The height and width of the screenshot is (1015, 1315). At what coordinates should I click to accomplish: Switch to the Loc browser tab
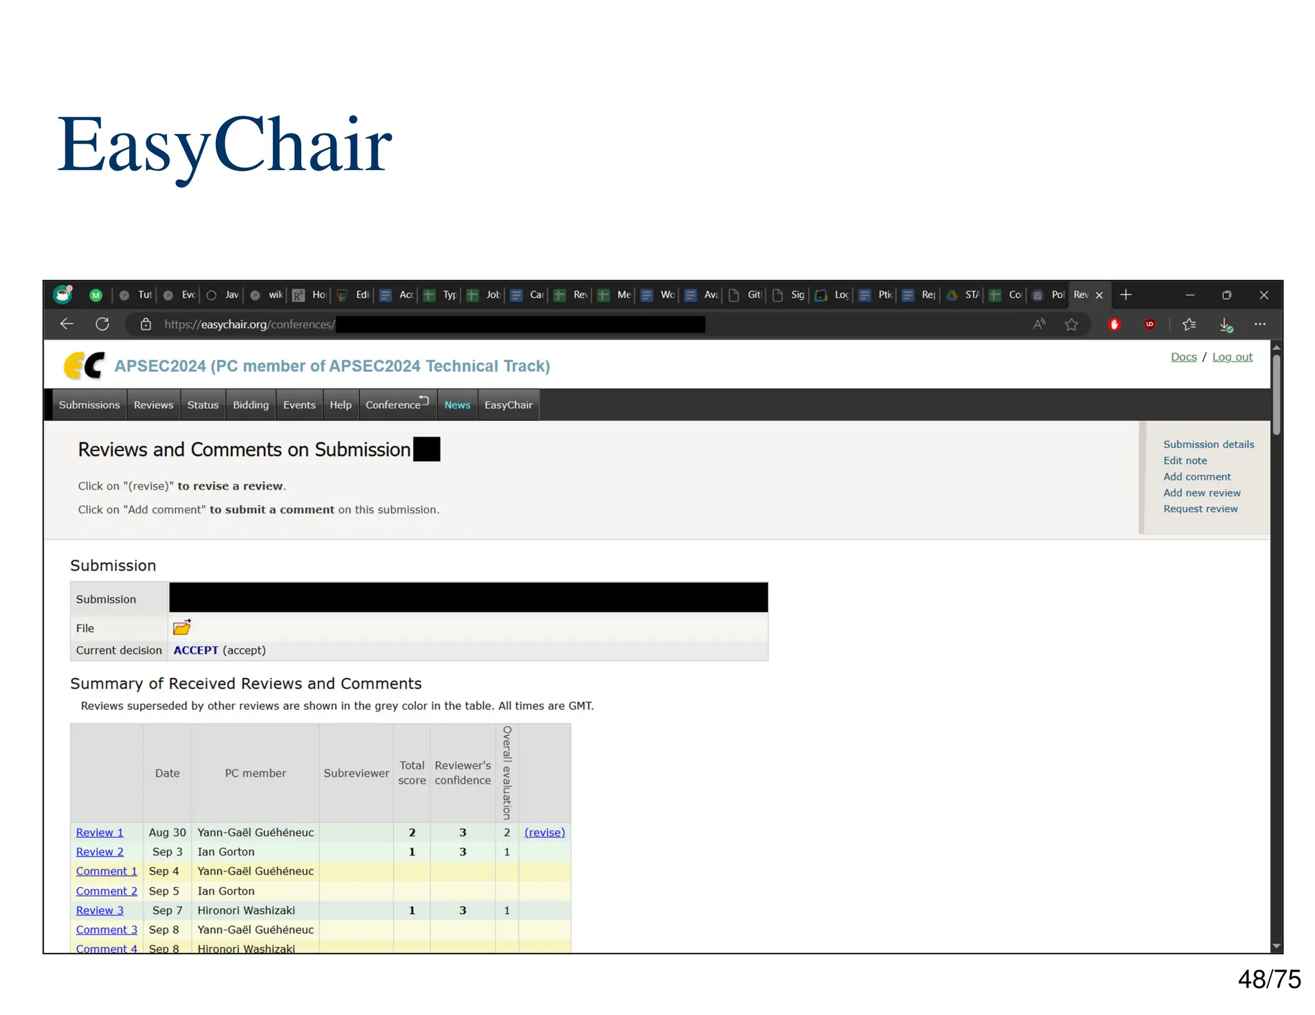[x=833, y=294]
